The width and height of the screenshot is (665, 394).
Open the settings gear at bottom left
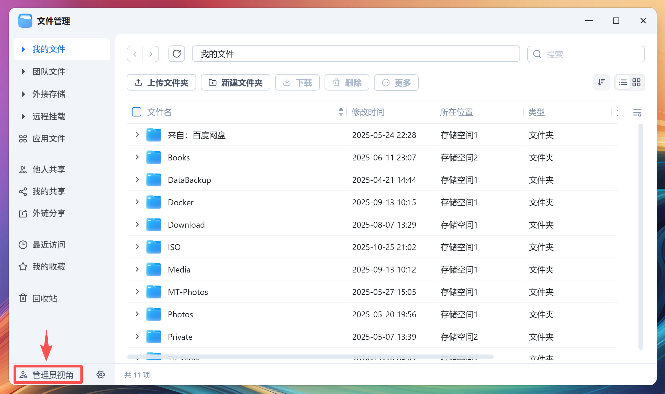pyautogui.click(x=100, y=375)
